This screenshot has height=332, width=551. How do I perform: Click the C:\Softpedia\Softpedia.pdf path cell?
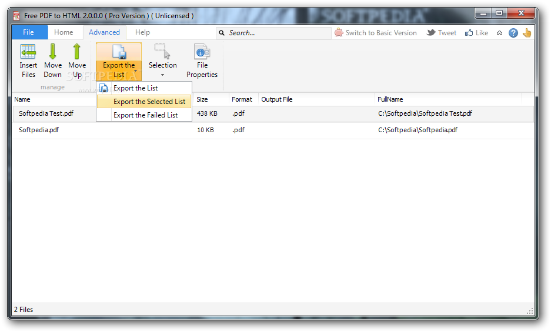[x=418, y=130]
